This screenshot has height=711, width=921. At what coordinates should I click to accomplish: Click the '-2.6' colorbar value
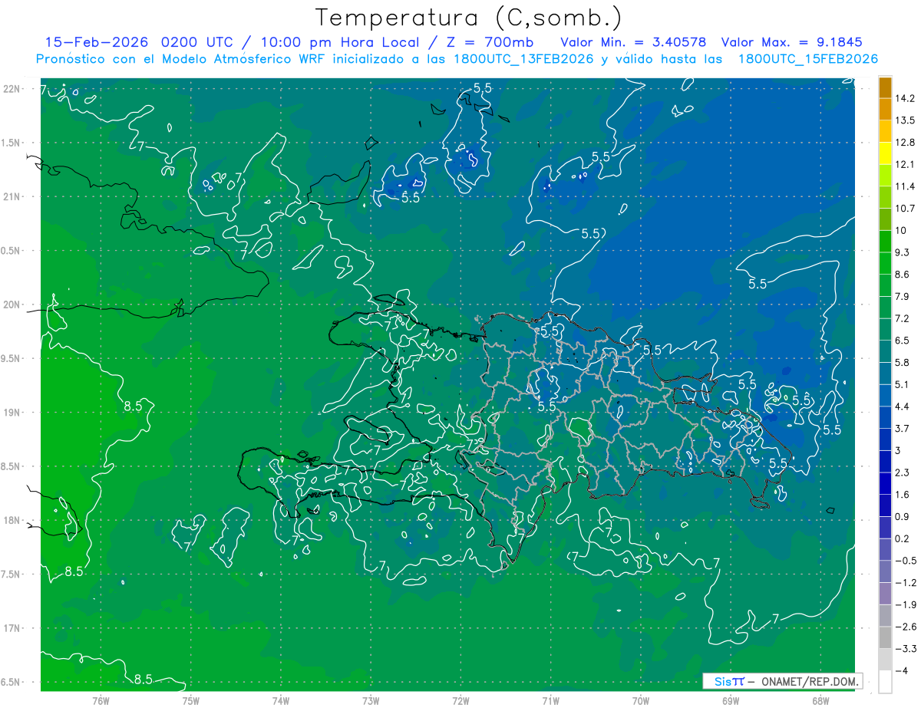coord(906,627)
